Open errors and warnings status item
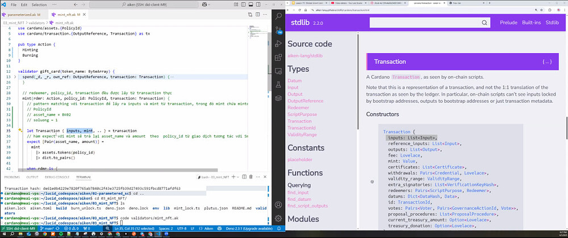Viewport: 568px width, 238px height. point(72,228)
